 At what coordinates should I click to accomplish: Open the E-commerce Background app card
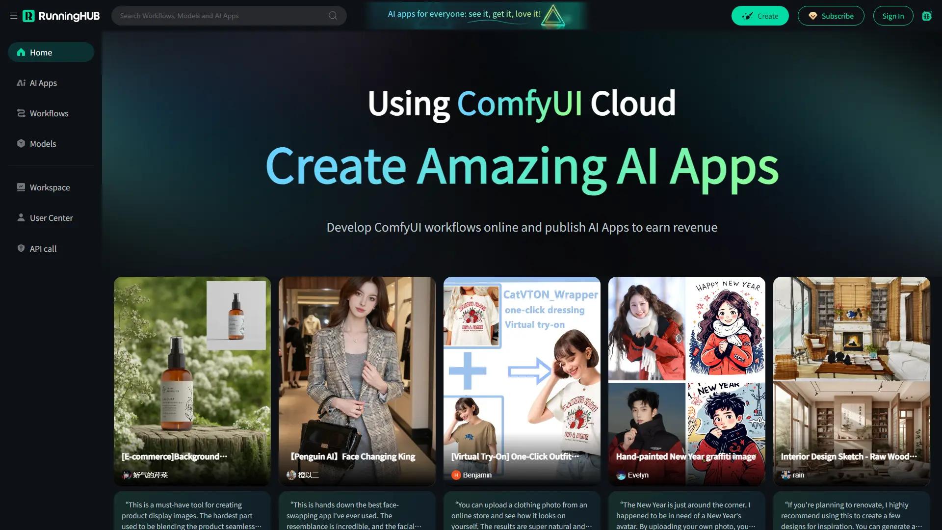pos(192,373)
